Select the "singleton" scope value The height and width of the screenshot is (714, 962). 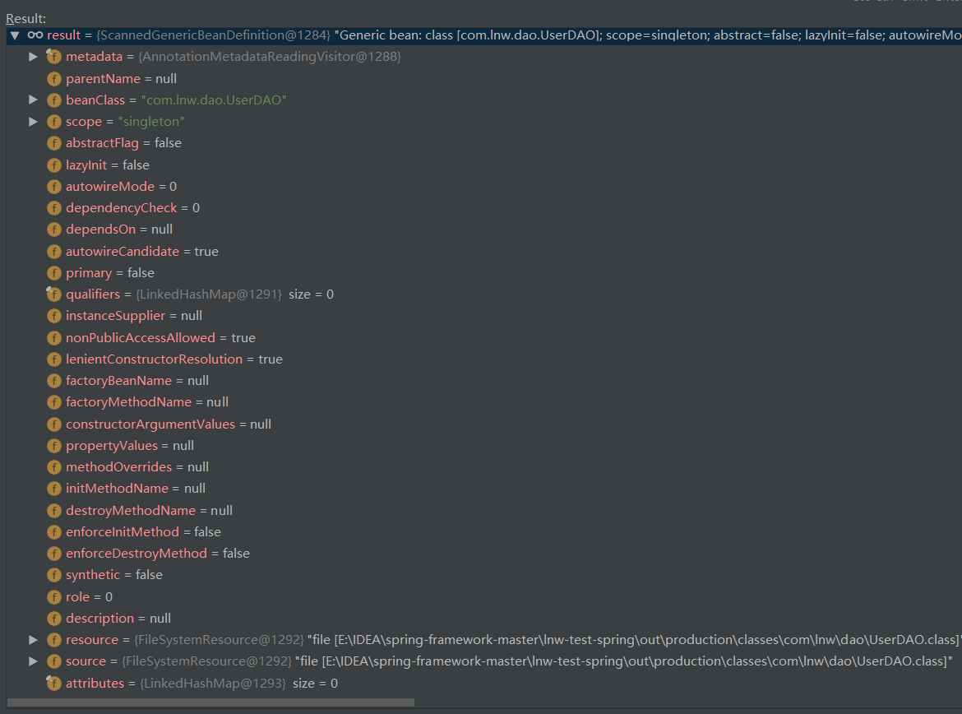pos(151,122)
